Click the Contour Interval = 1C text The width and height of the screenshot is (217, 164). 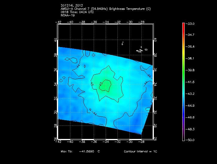(140, 151)
